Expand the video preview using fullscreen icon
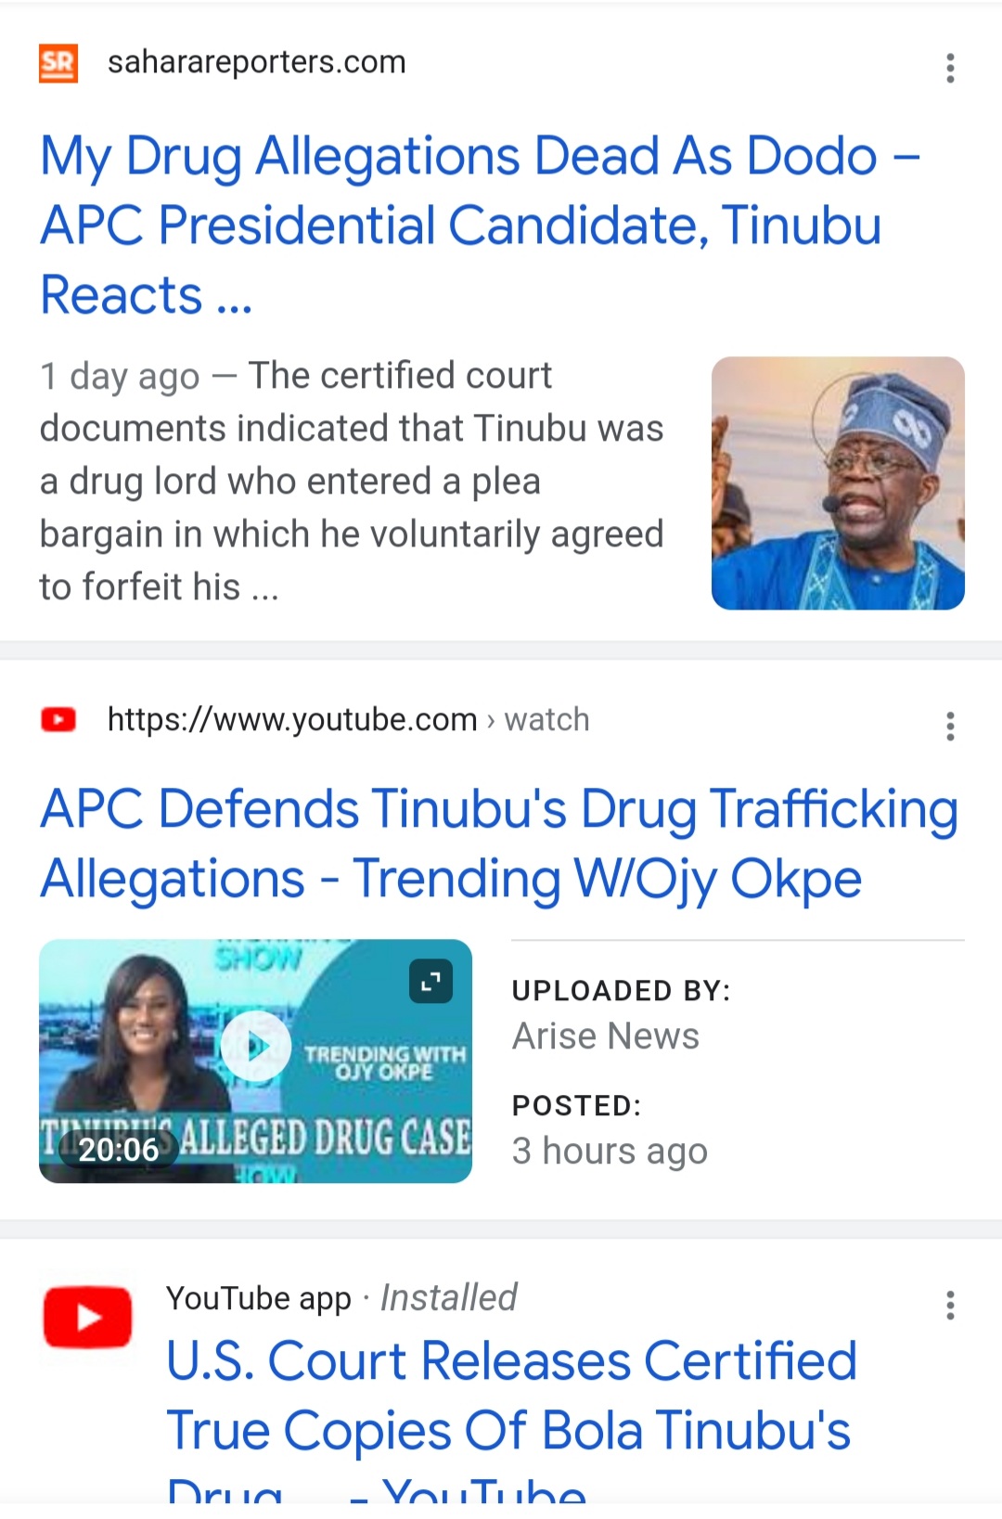Viewport: 1002px width, 1519px height. point(430,982)
